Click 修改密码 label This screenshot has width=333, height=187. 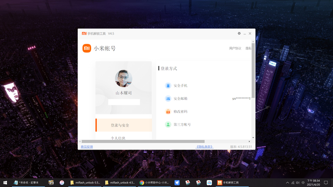[x=180, y=112]
